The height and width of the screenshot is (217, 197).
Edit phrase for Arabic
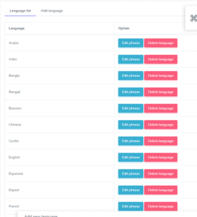coord(131,43)
